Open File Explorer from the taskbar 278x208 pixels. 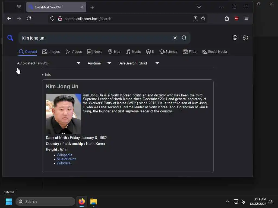click(94, 201)
